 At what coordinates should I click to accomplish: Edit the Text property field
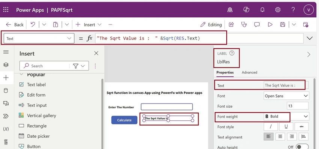coord(286,85)
